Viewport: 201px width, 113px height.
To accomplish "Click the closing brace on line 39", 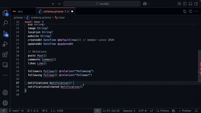I will [x=25, y=91].
